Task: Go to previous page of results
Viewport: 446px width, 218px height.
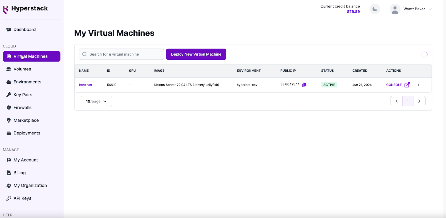Action: tap(396, 101)
